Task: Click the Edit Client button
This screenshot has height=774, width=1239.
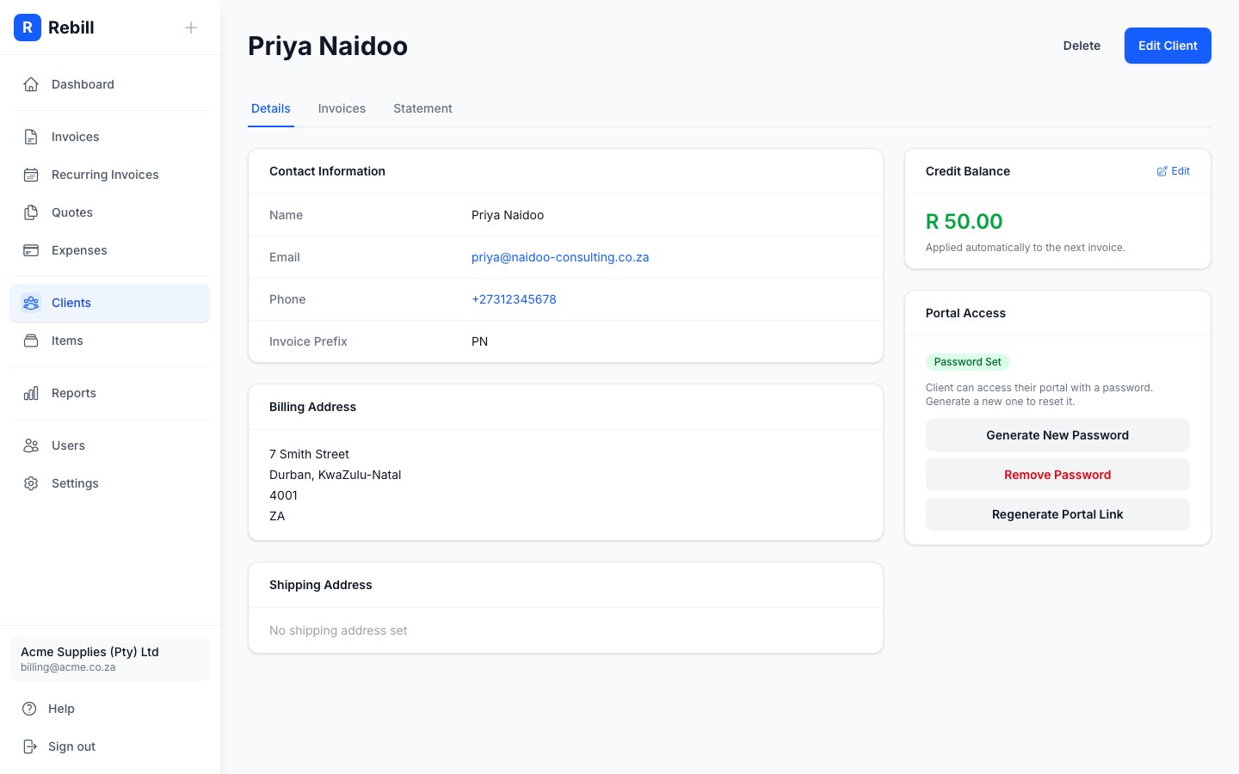Action: coord(1168,46)
